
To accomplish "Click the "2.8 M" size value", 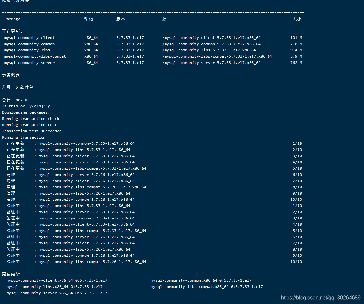I will click(x=296, y=44).
